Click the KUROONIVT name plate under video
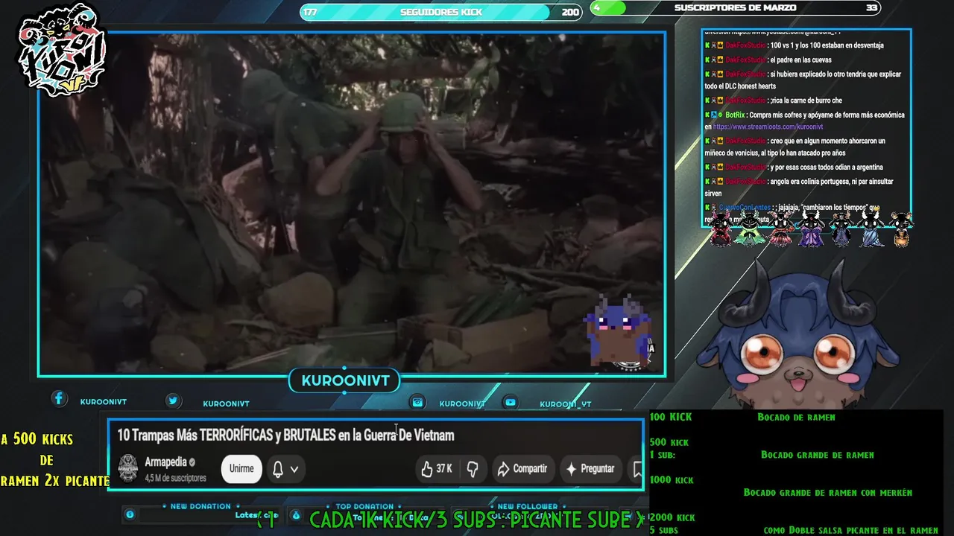 pyautogui.click(x=345, y=381)
